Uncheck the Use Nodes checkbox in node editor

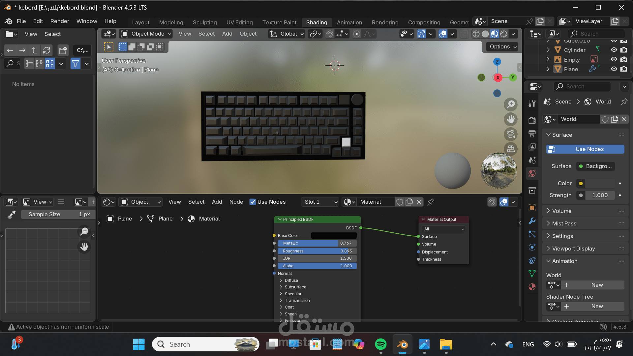click(253, 202)
